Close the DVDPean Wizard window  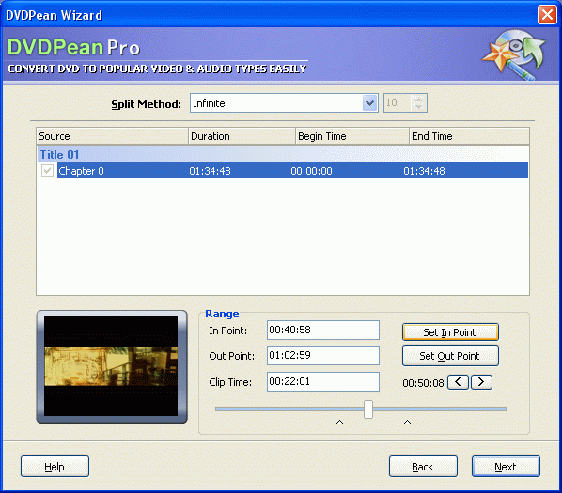547,15
